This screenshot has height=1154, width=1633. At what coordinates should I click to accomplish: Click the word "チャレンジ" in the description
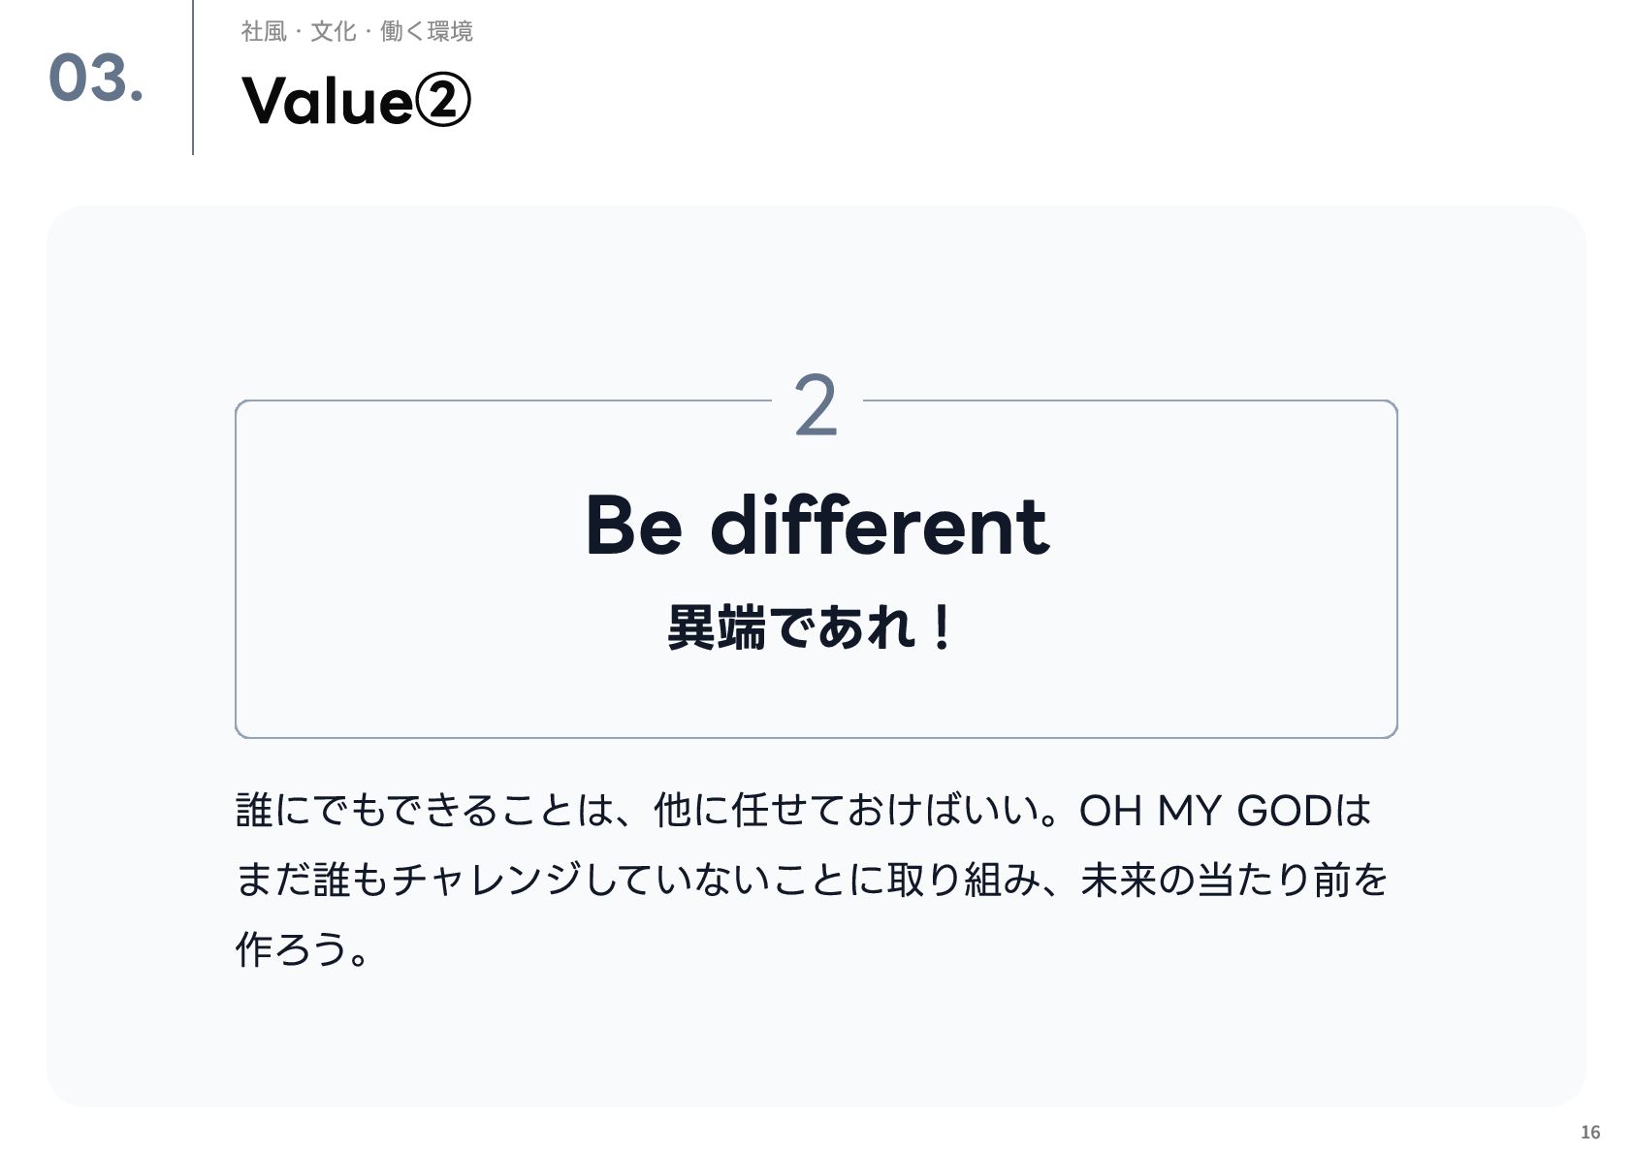coord(487,881)
